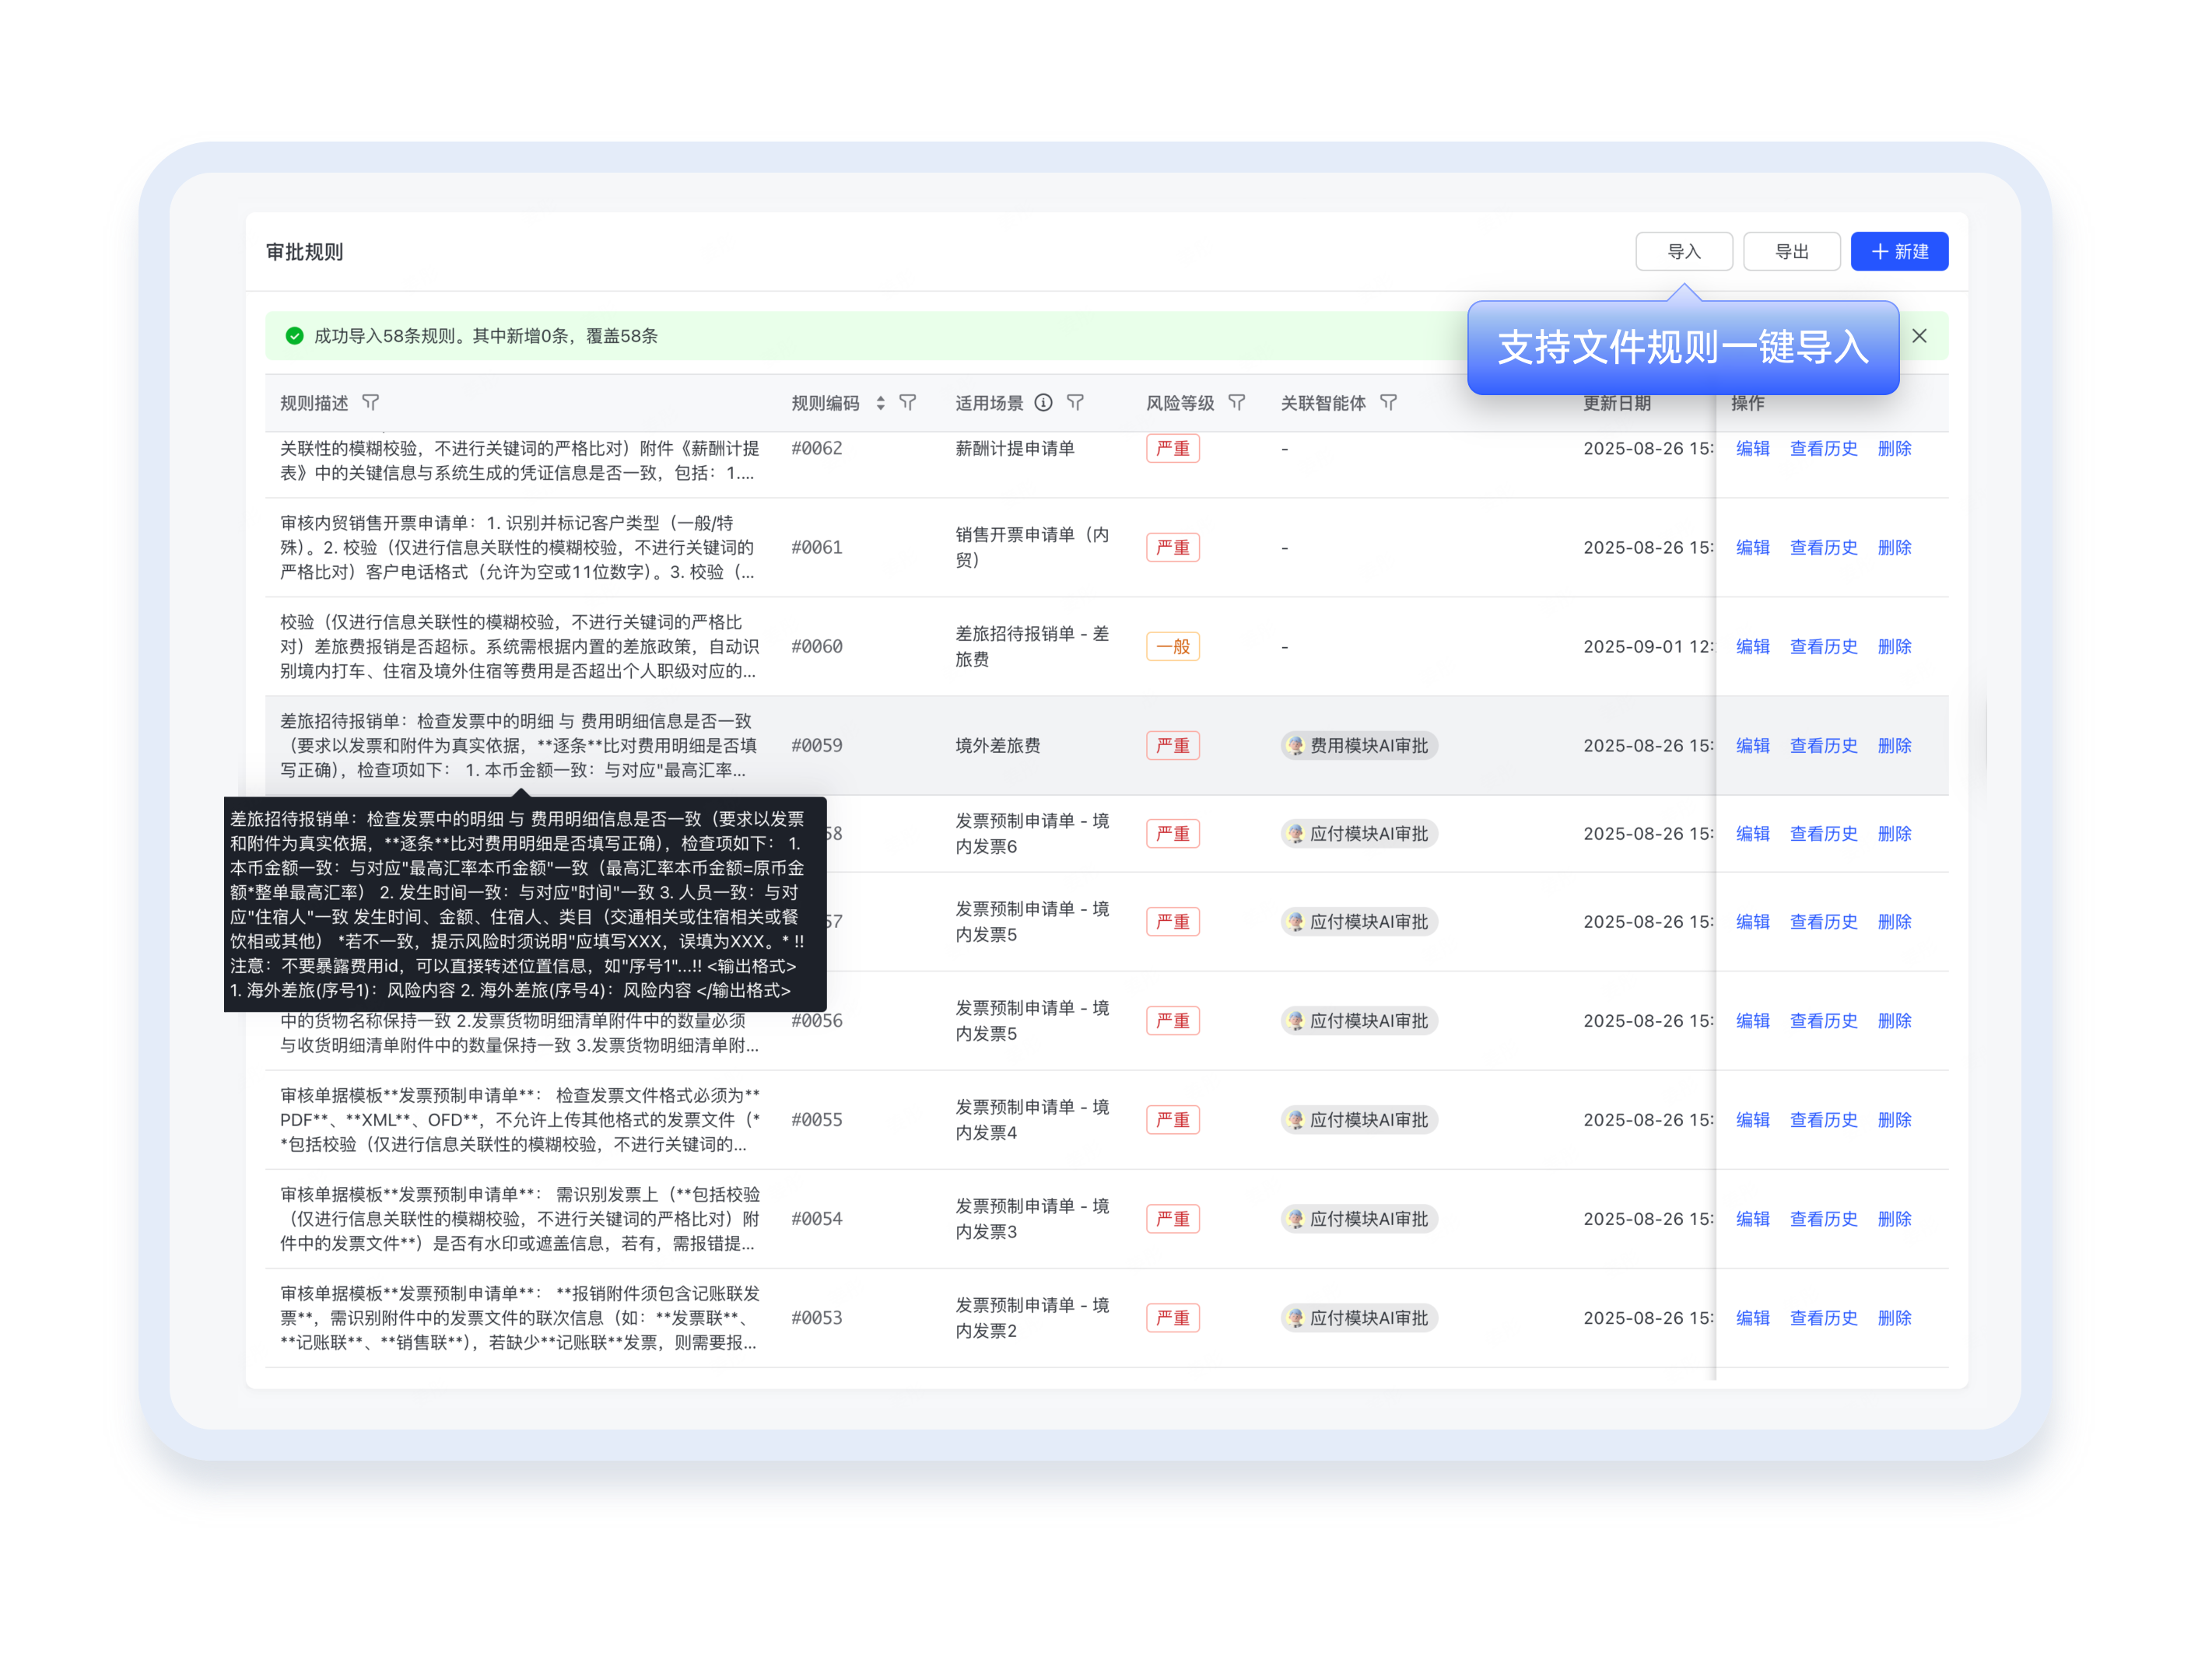Click scenario 销售开票申请单（内贸）
This screenshot has height=1680, width=2191.
(x=1032, y=547)
